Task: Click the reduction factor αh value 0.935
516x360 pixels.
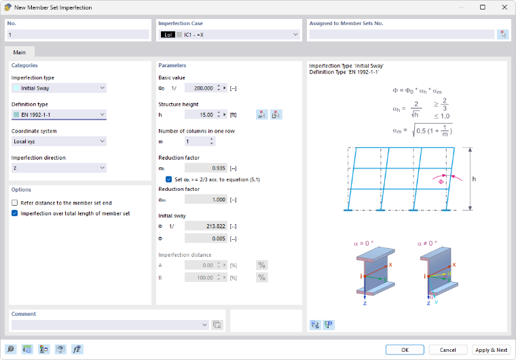Action: [206, 168]
